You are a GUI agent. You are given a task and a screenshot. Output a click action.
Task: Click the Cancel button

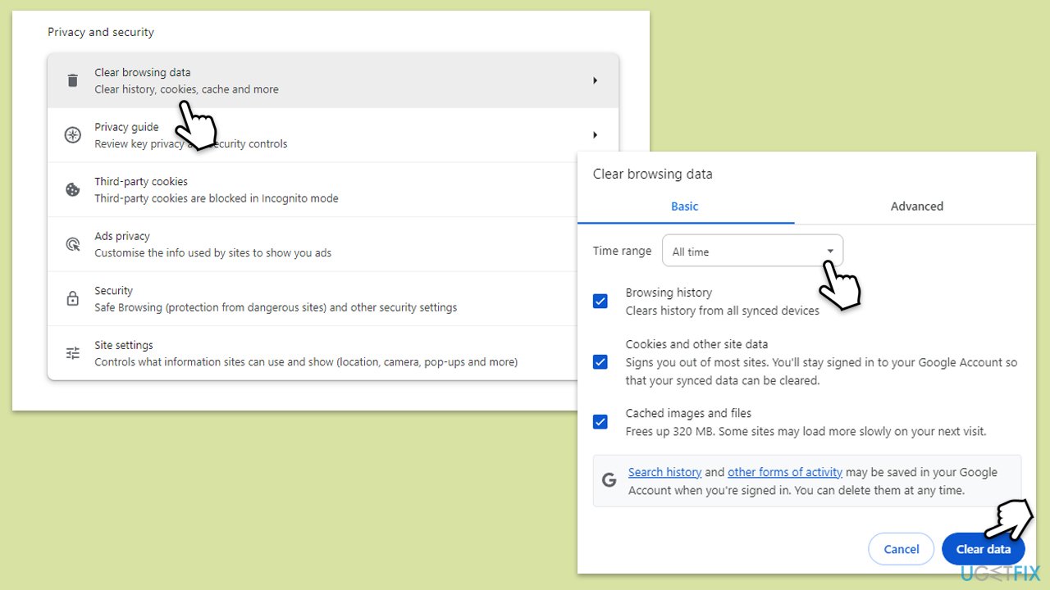[902, 549]
